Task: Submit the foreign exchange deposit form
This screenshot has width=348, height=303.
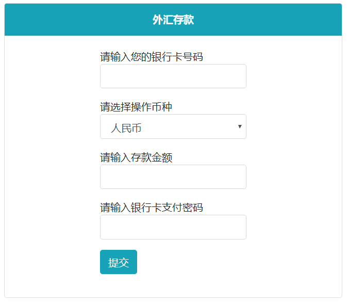Action: pos(119,262)
